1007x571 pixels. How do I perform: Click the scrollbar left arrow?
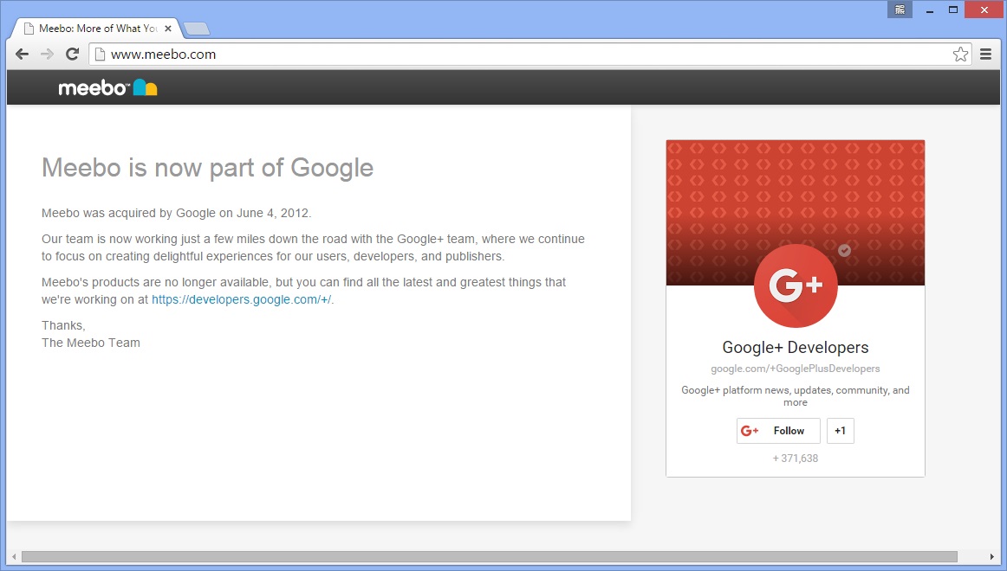[x=14, y=557]
